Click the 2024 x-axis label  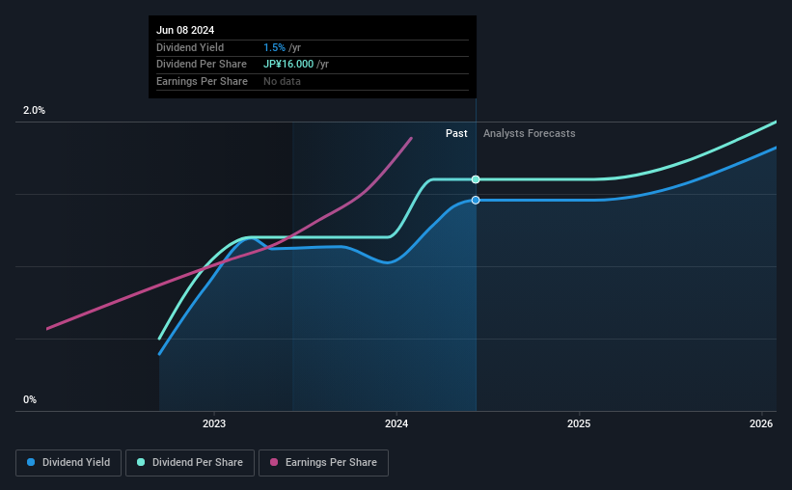click(396, 423)
